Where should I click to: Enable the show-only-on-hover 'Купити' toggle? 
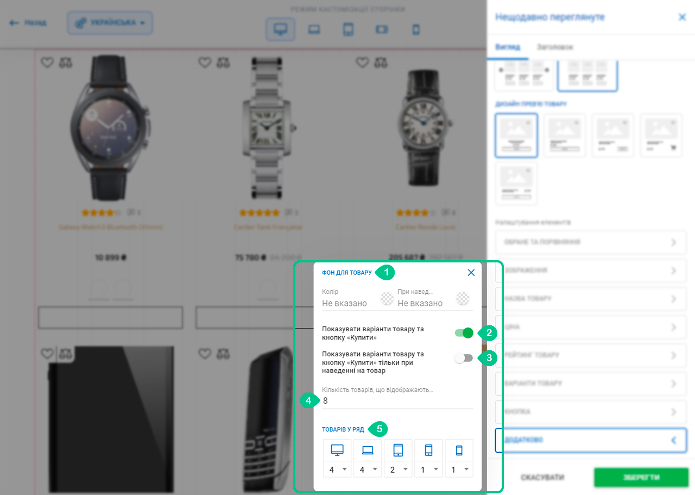pyautogui.click(x=464, y=358)
